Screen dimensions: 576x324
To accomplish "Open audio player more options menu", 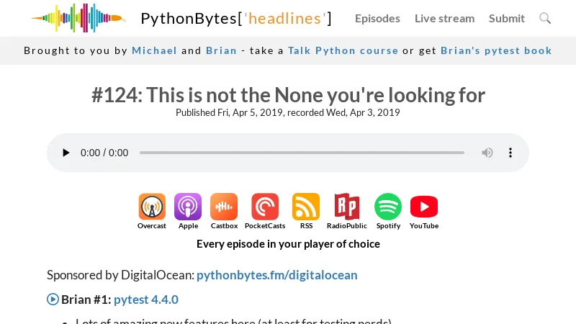I will [x=510, y=153].
